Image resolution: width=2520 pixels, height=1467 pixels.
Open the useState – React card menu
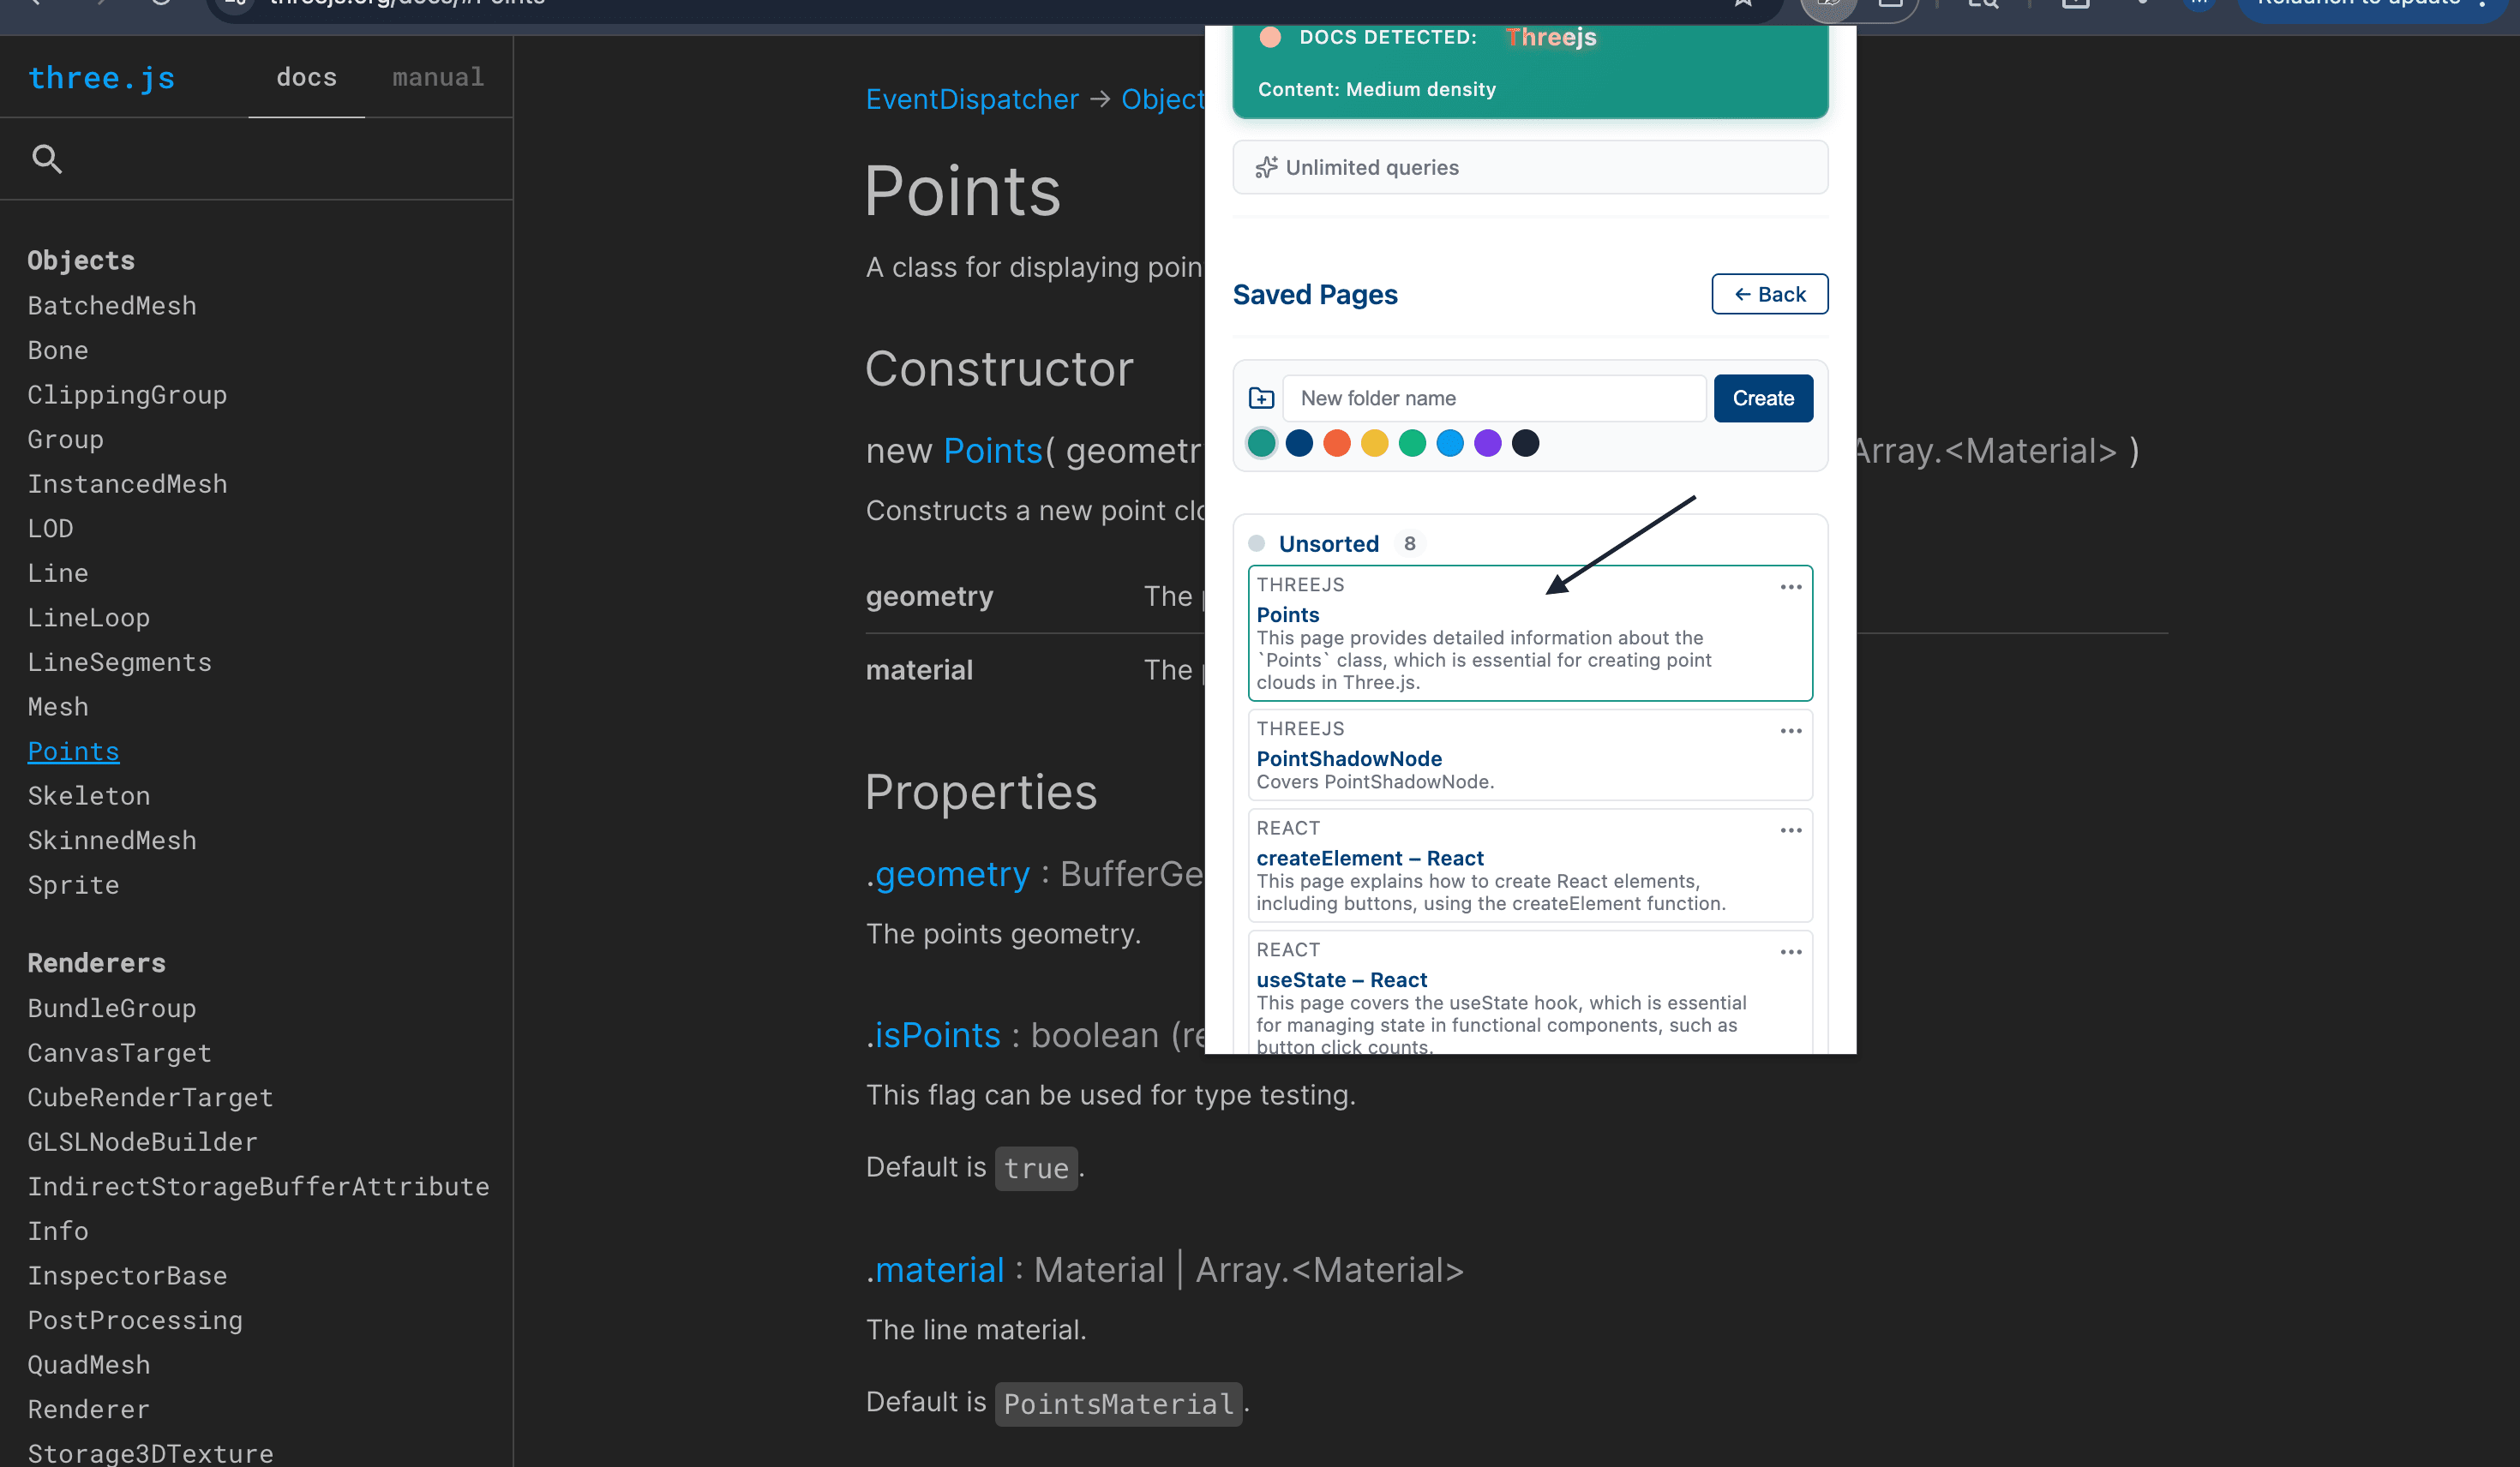(x=1790, y=951)
